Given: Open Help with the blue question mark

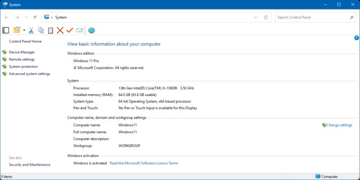Looking at the screenshot, I should pyautogui.click(x=356, y=38).
